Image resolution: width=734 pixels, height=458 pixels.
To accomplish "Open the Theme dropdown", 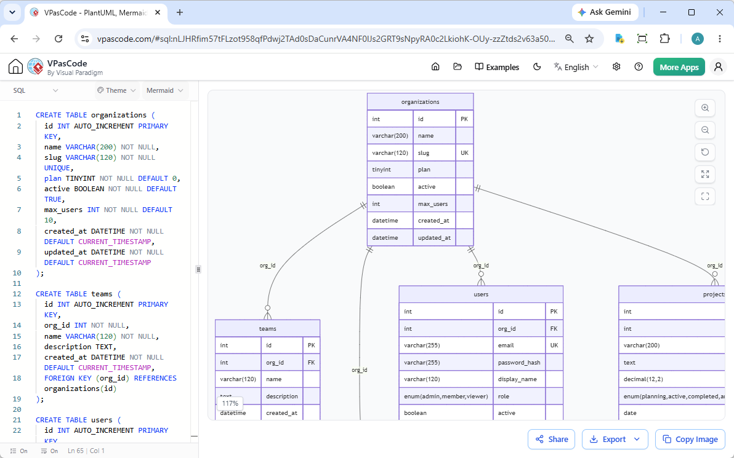I will (116, 90).
